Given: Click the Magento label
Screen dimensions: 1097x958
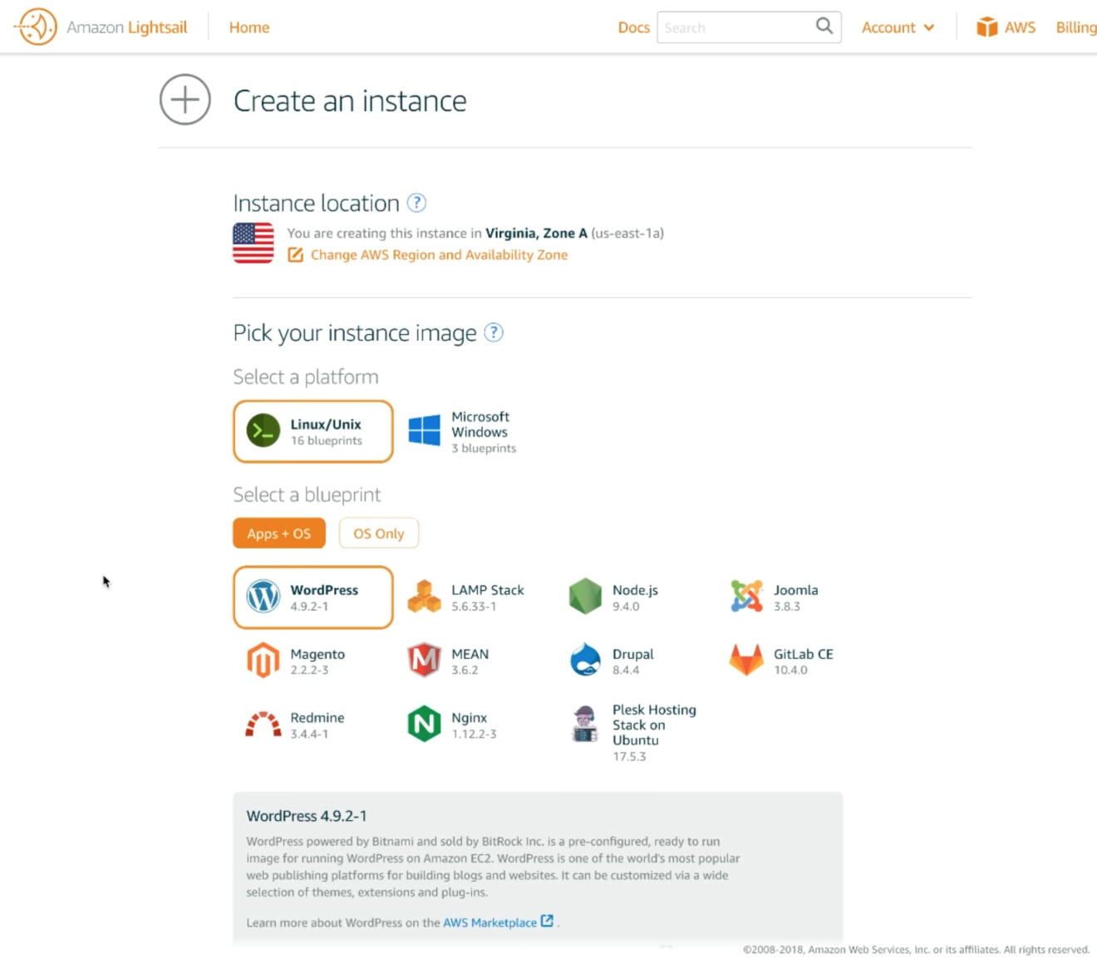Looking at the screenshot, I should click(317, 654).
